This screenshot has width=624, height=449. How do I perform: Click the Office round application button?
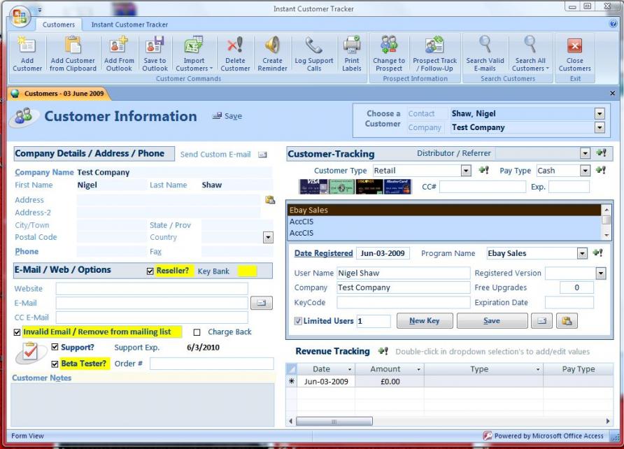coord(20,17)
